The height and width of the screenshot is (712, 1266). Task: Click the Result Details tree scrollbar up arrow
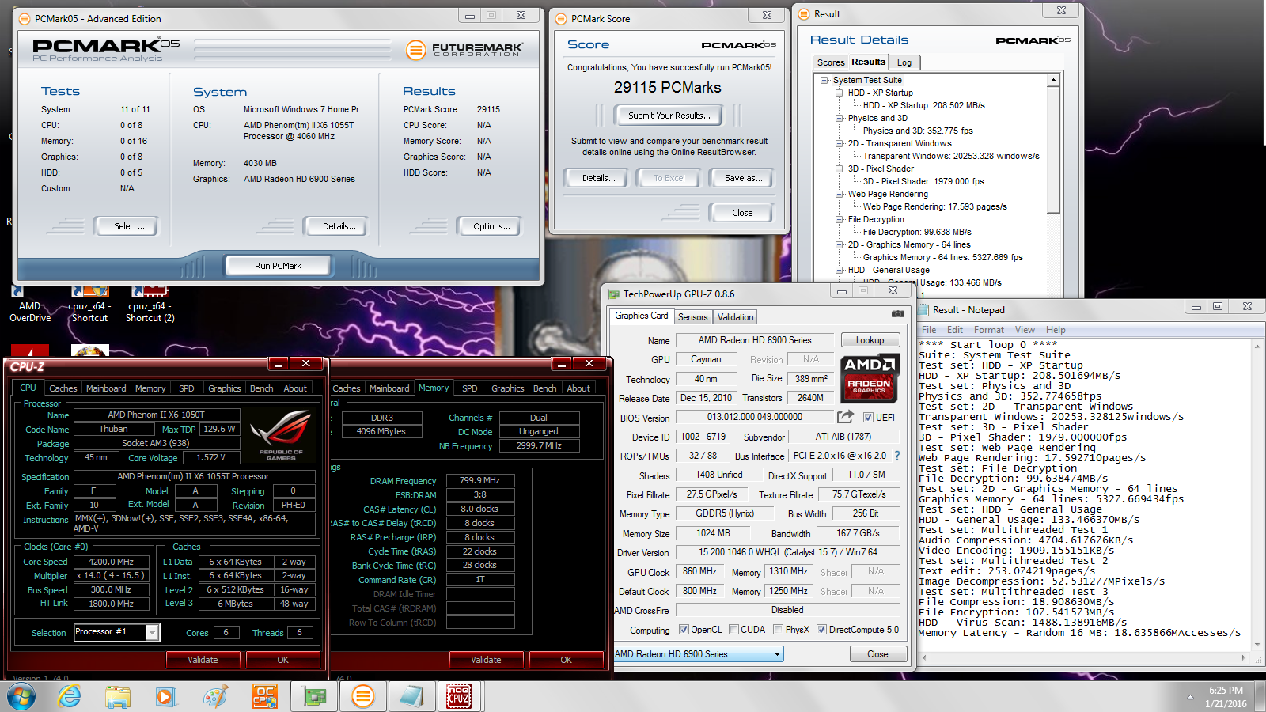(x=1053, y=80)
